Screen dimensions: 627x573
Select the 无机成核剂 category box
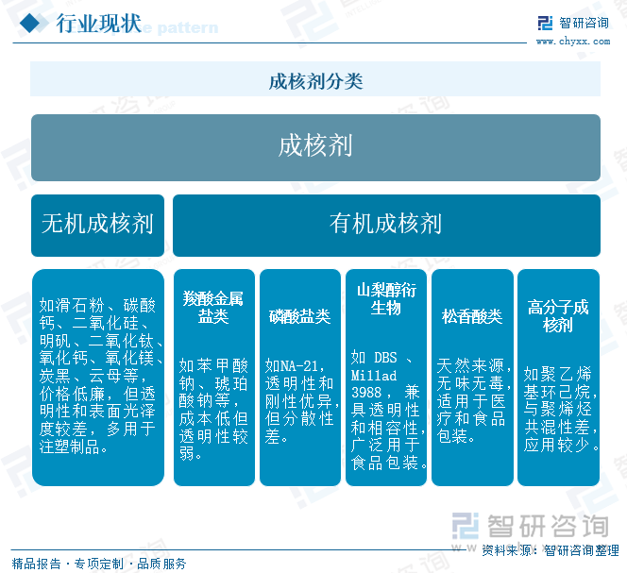tap(97, 225)
